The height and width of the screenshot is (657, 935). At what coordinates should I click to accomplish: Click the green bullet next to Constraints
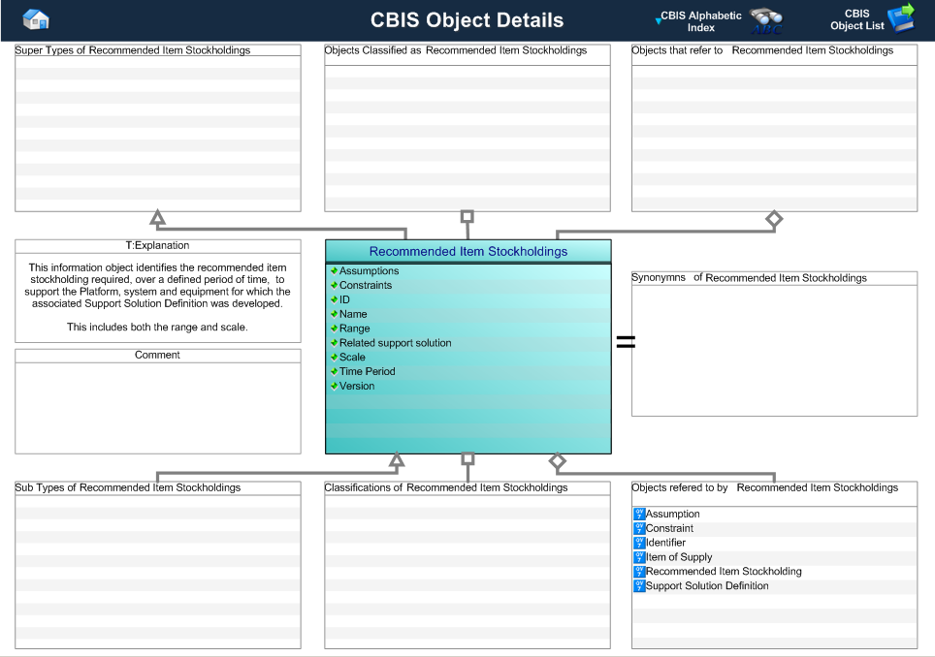(x=334, y=285)
